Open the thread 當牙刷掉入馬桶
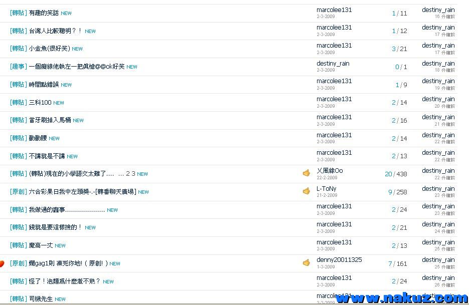The width and height of the screenshot is (469, 305). (50, 120)
